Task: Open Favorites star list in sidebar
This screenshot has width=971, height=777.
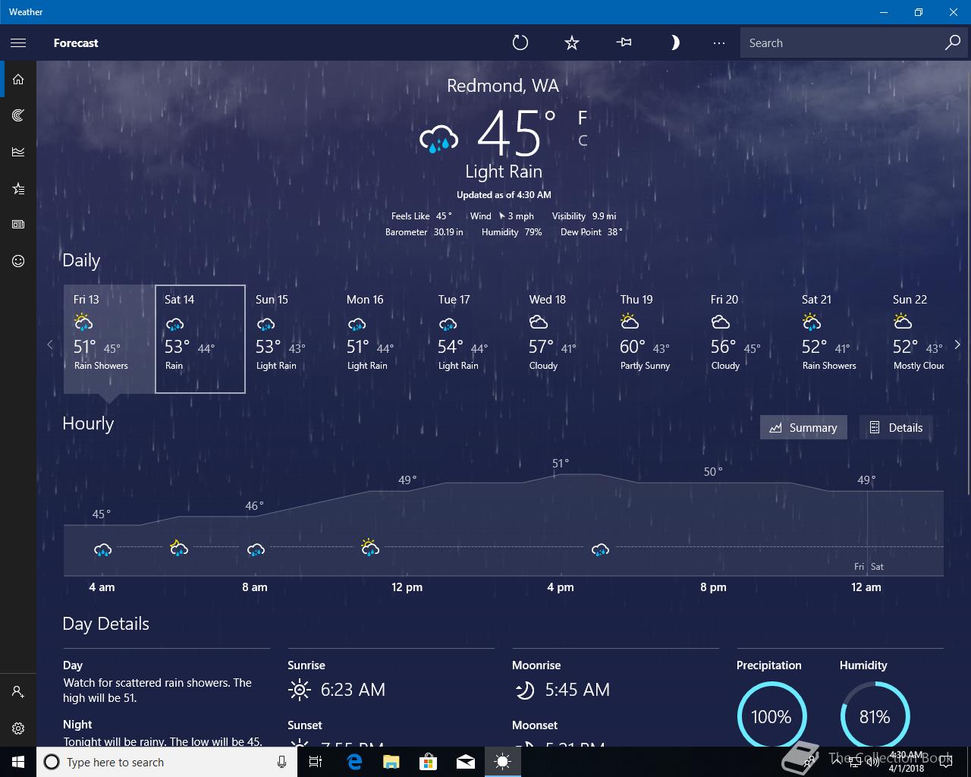Action: click(x=18, y=188)
